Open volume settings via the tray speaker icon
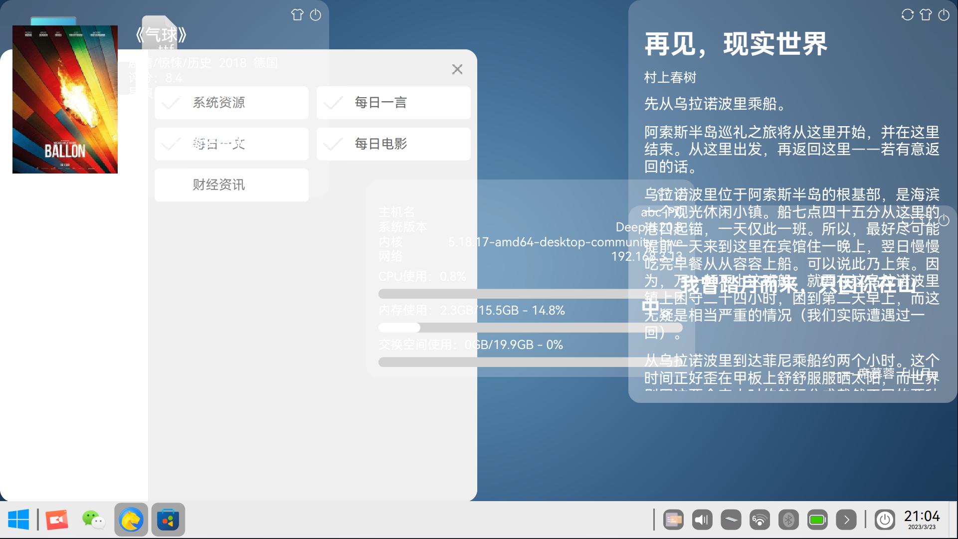This screenshot has height=539, width=958. (x=702, y=520)
